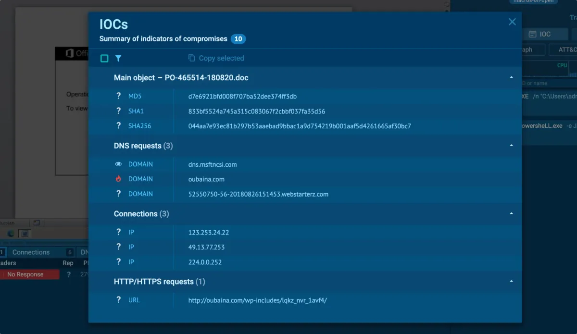Open the oubaina.com wp-includes URL
The image size is (577, 334).
click(x=257, y=300)
